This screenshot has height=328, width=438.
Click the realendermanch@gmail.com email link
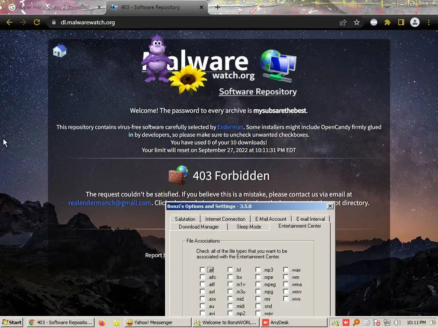(110, 203)
